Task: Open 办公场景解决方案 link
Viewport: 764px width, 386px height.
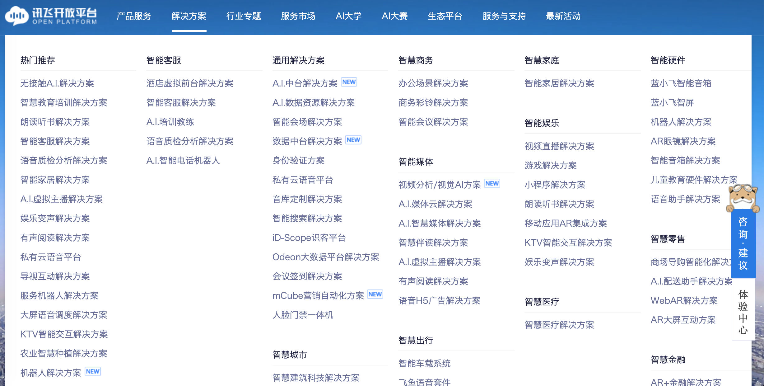Action: tap(433, 83)
